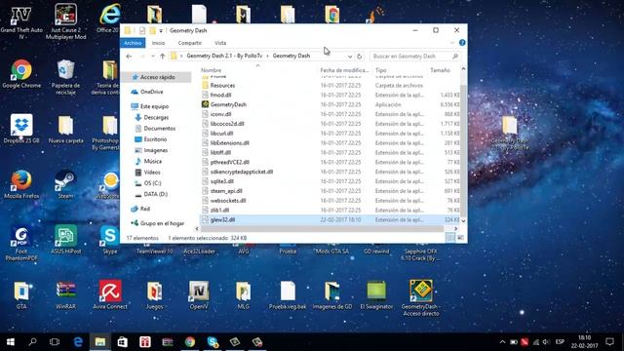The image size is (624, 351).
Task: Open Steam desktop shortcut
Action: click(65, 184)
